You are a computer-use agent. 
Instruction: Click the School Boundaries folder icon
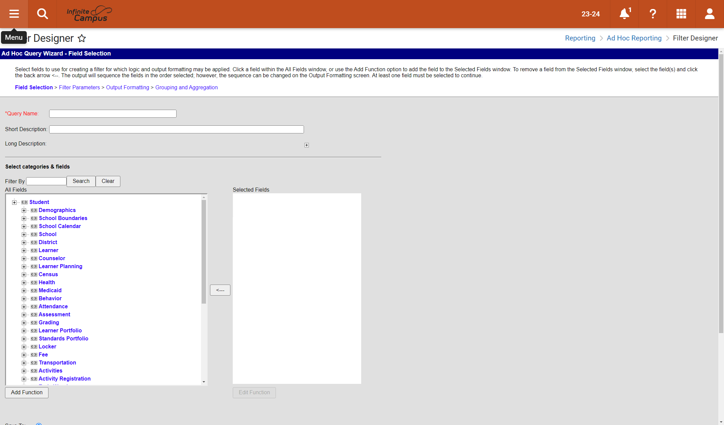(34, 218)
